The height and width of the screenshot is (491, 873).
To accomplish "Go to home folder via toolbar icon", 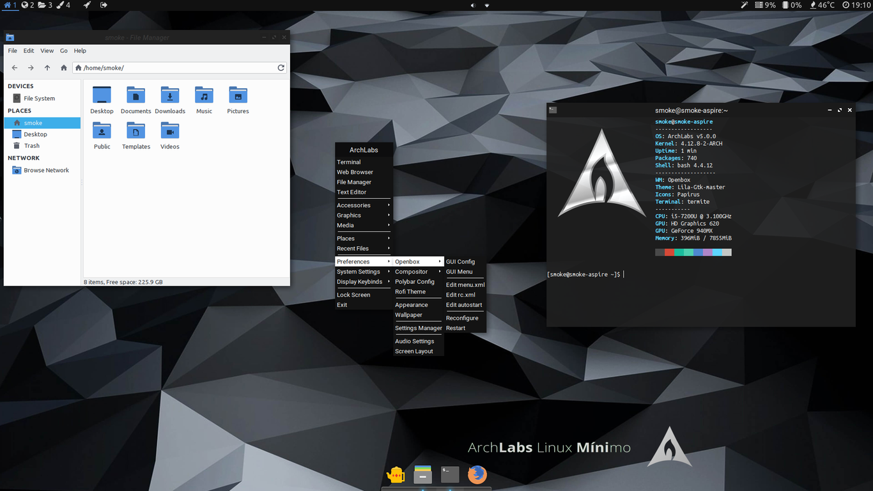I will click(x=64, y=68).
